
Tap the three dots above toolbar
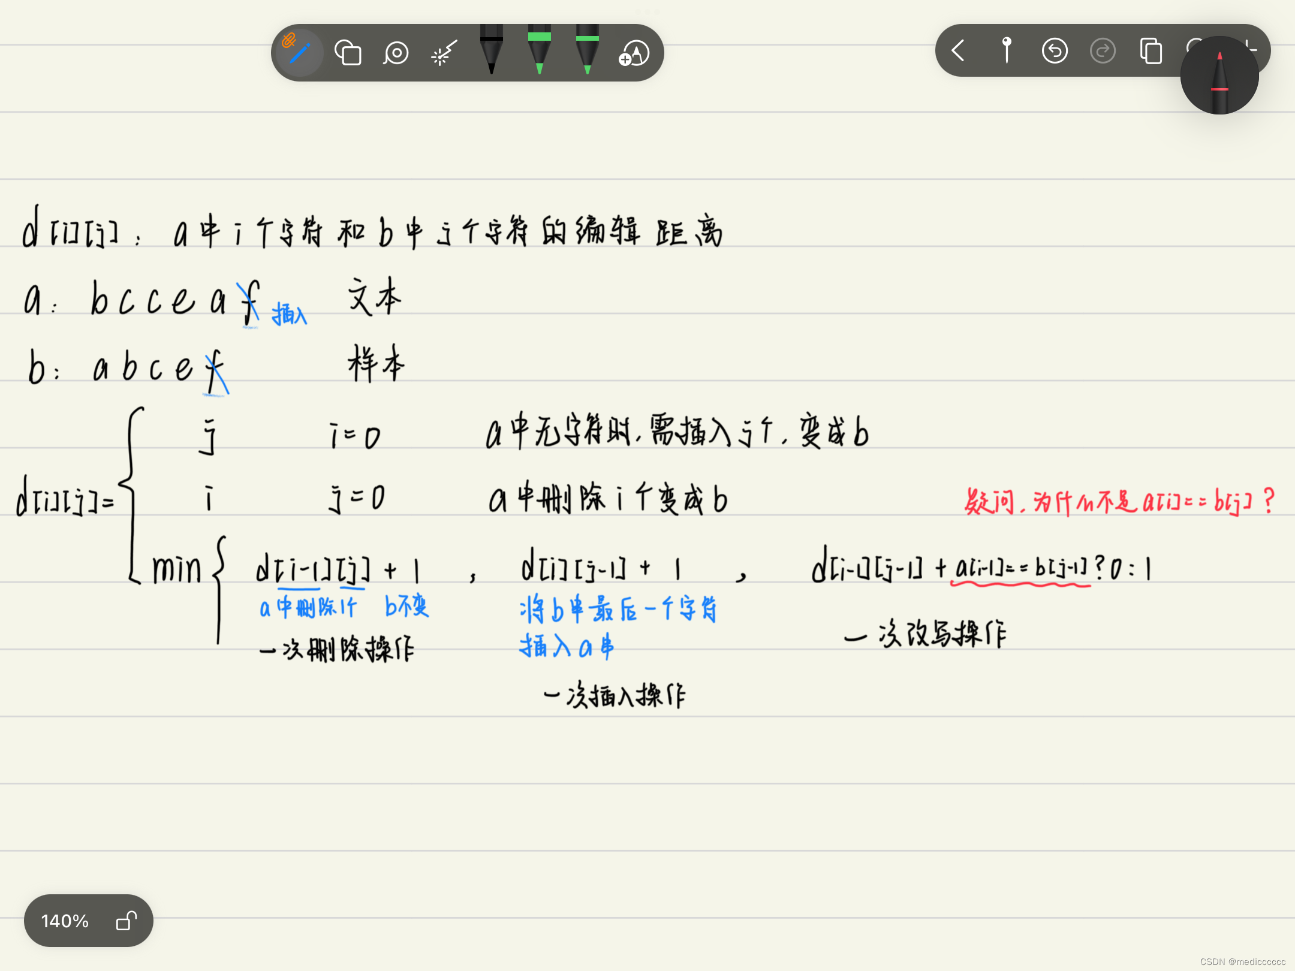point(647,11)
